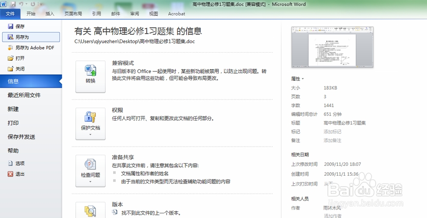
Task: Click the Undo icon in quick access toolbar
Action: pyautogui.click(x=21, y=4)
